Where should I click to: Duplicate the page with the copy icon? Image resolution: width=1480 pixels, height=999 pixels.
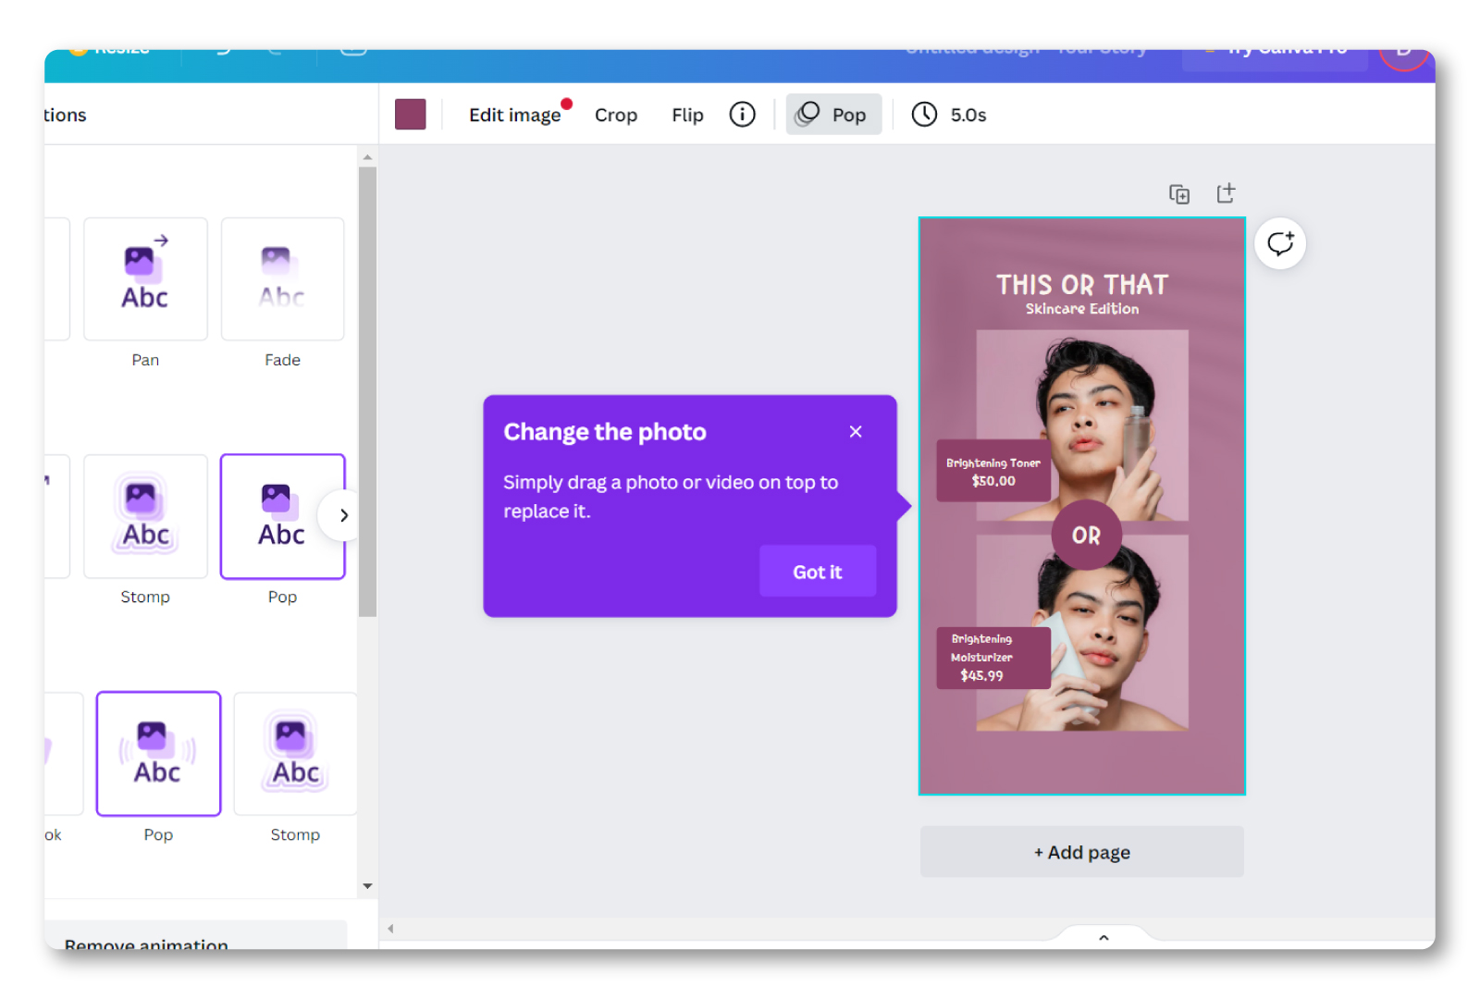tap(1179, 193)
